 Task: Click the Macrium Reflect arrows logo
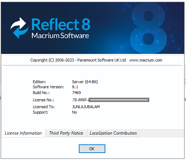[x=20, y=28]
